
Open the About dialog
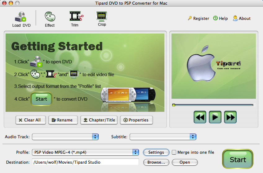click(242, 18)
